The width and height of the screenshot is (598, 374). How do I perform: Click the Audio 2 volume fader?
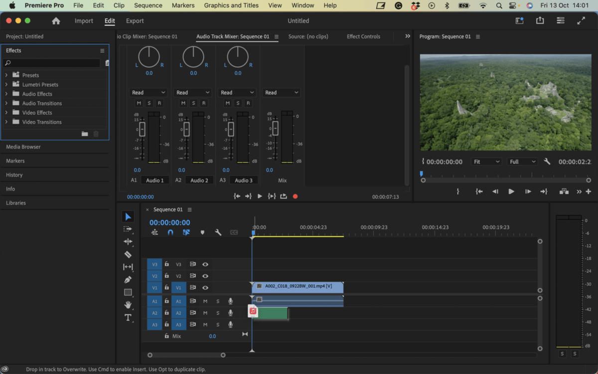[x=187, y=130]
